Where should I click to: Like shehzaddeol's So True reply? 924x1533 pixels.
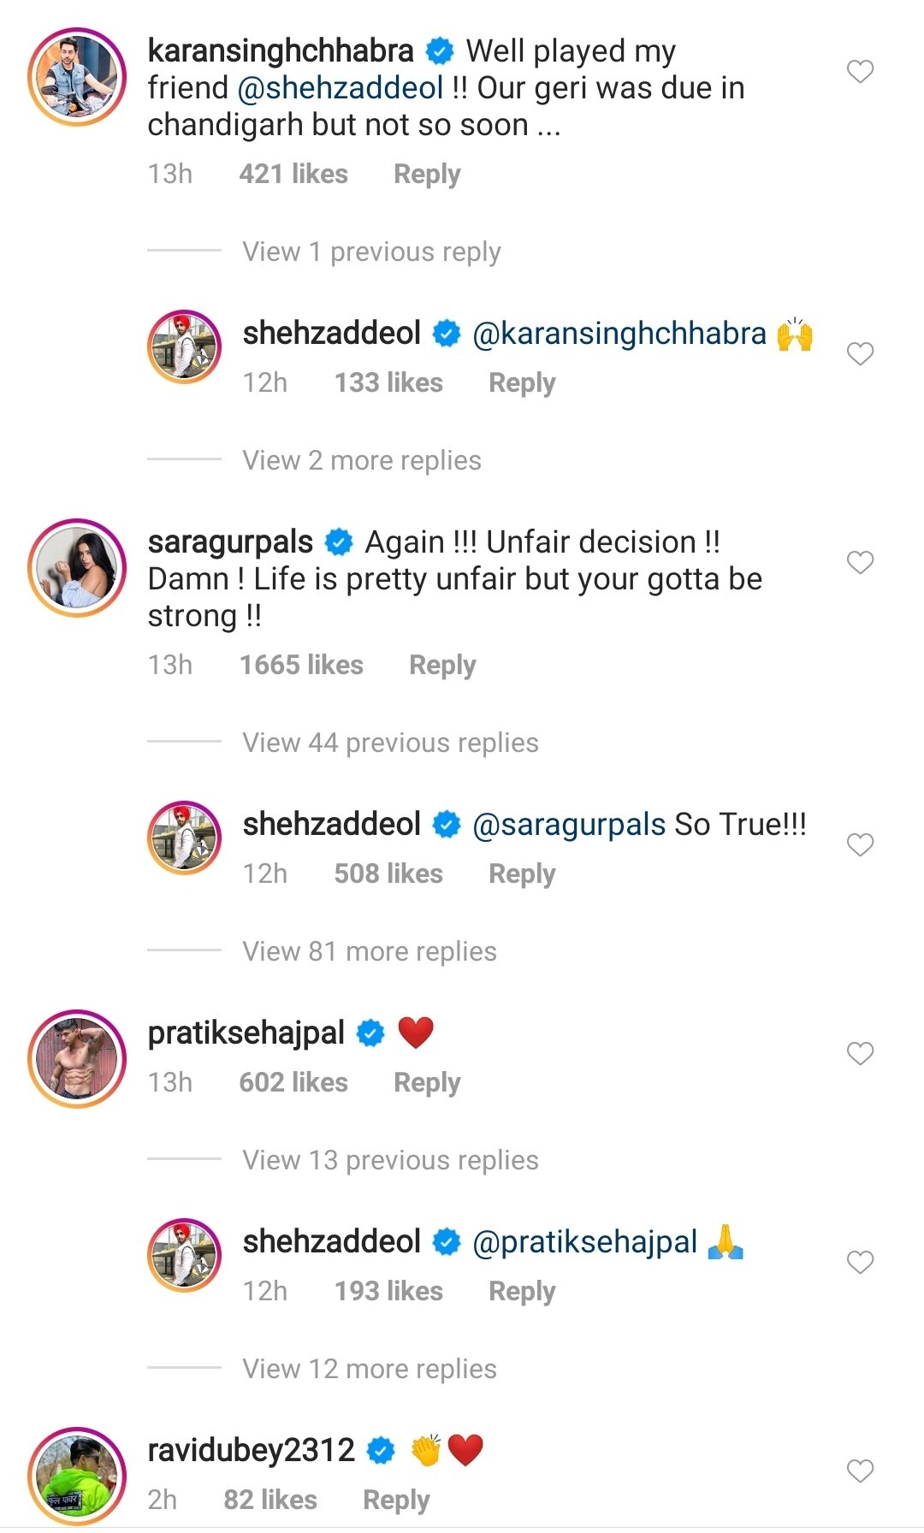[860, 845]
